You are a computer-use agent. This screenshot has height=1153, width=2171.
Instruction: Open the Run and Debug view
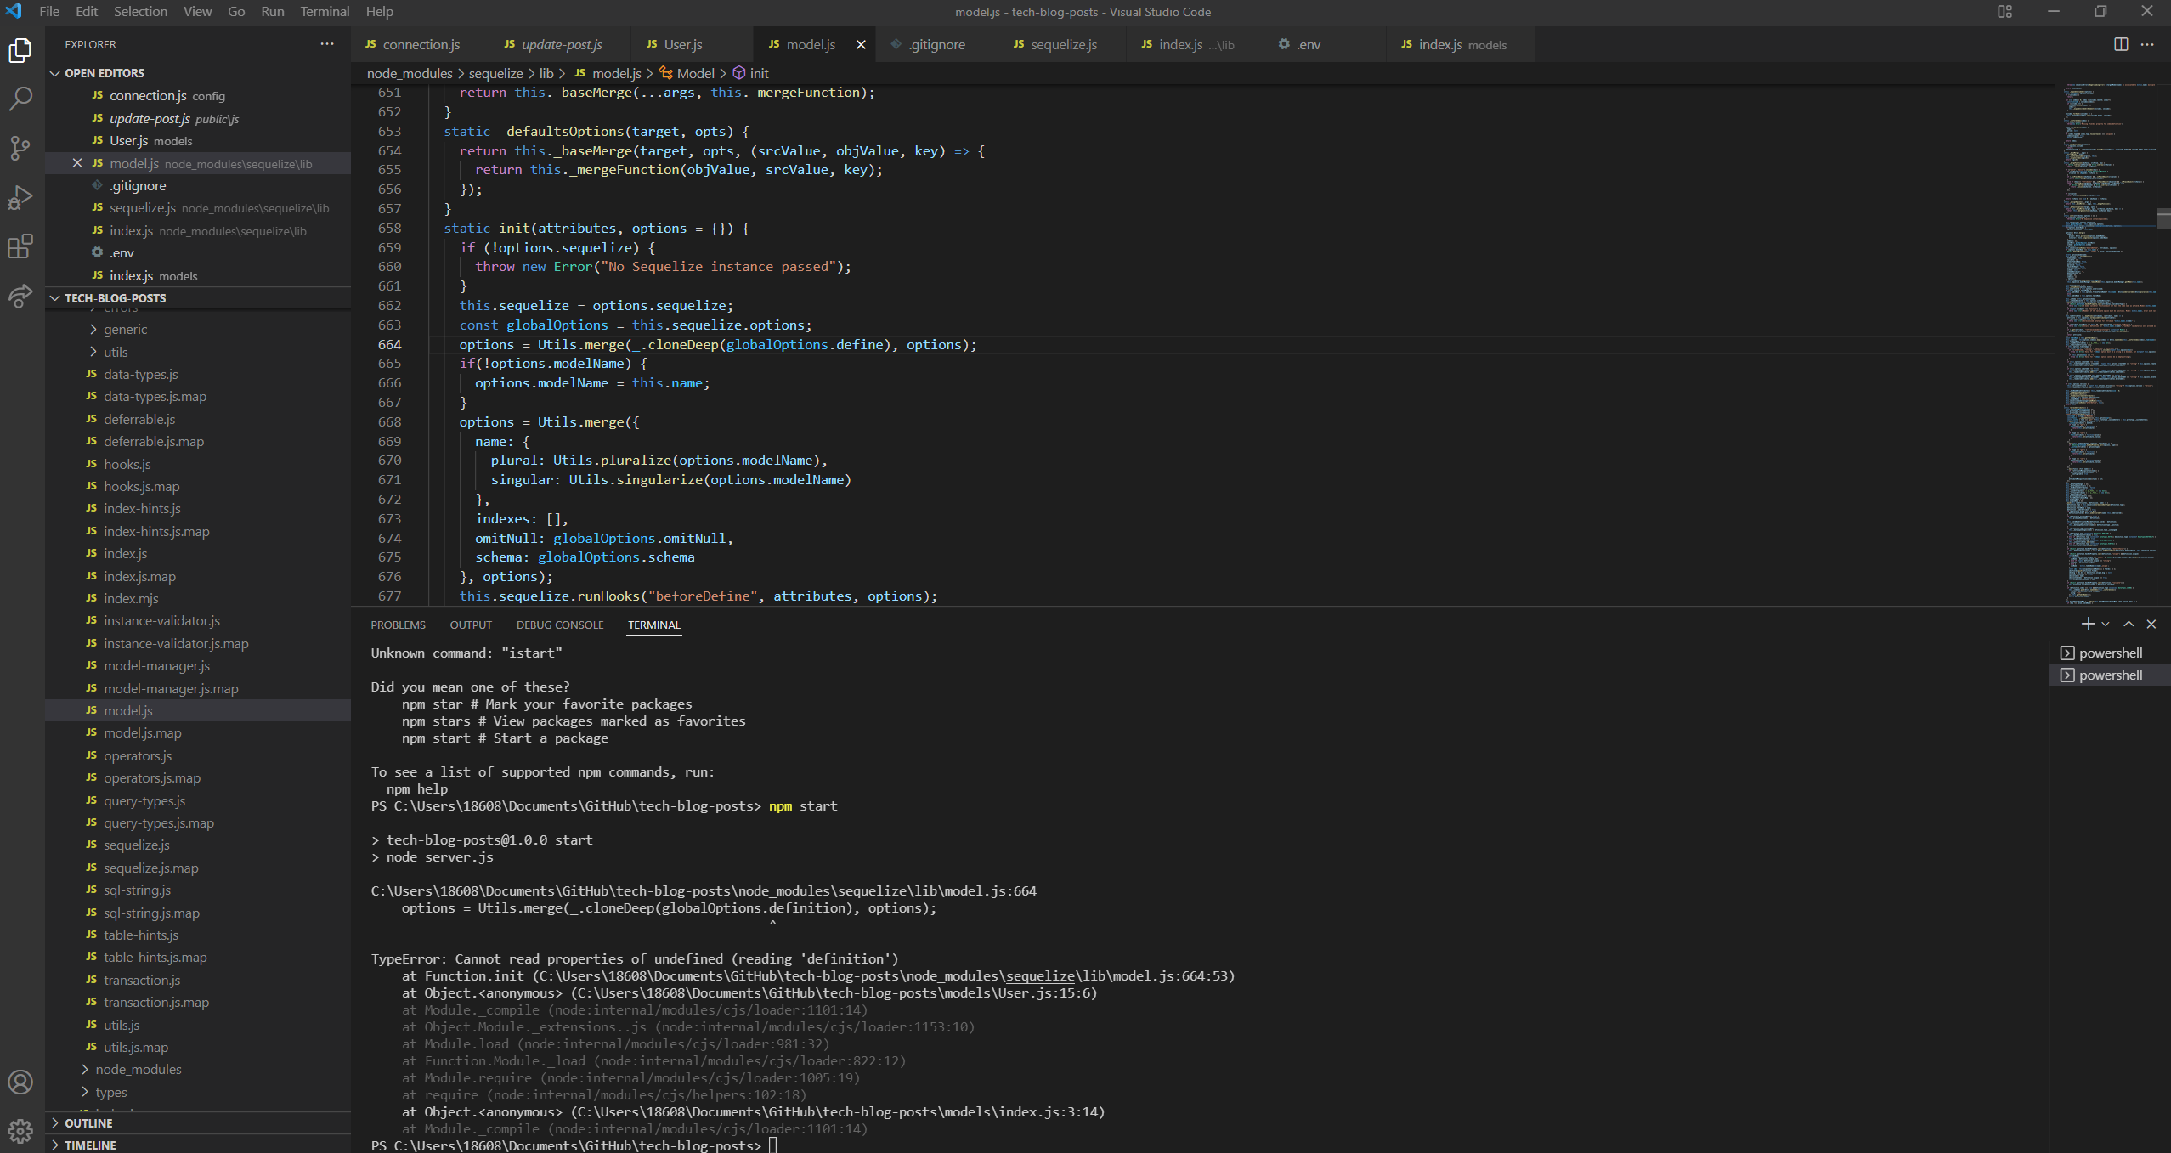[x=20, y=197]
